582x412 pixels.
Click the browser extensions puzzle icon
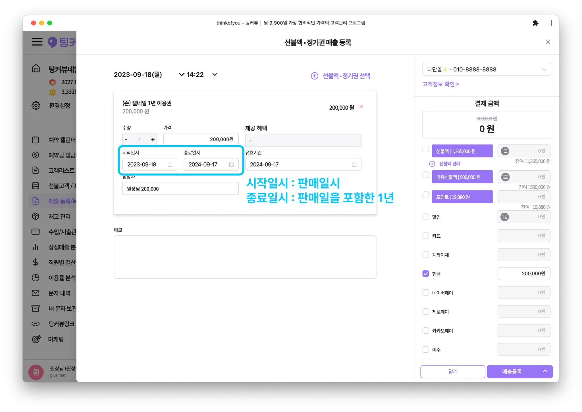coord(535,23)
